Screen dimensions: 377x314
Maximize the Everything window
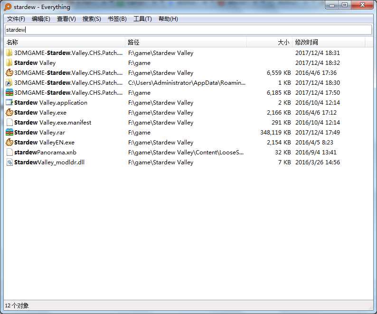pos(345,5)
